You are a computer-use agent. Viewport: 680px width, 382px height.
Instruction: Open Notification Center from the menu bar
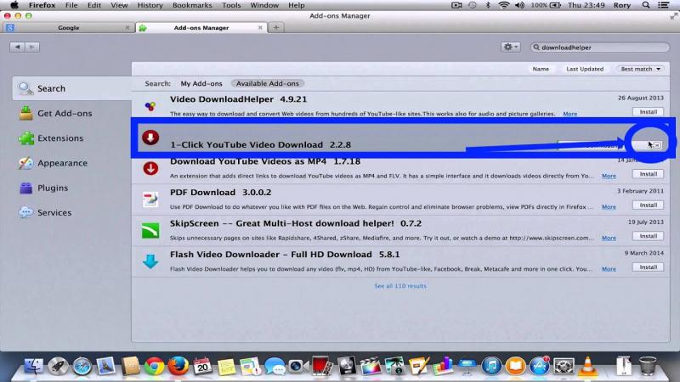click(x=664, y=5)
